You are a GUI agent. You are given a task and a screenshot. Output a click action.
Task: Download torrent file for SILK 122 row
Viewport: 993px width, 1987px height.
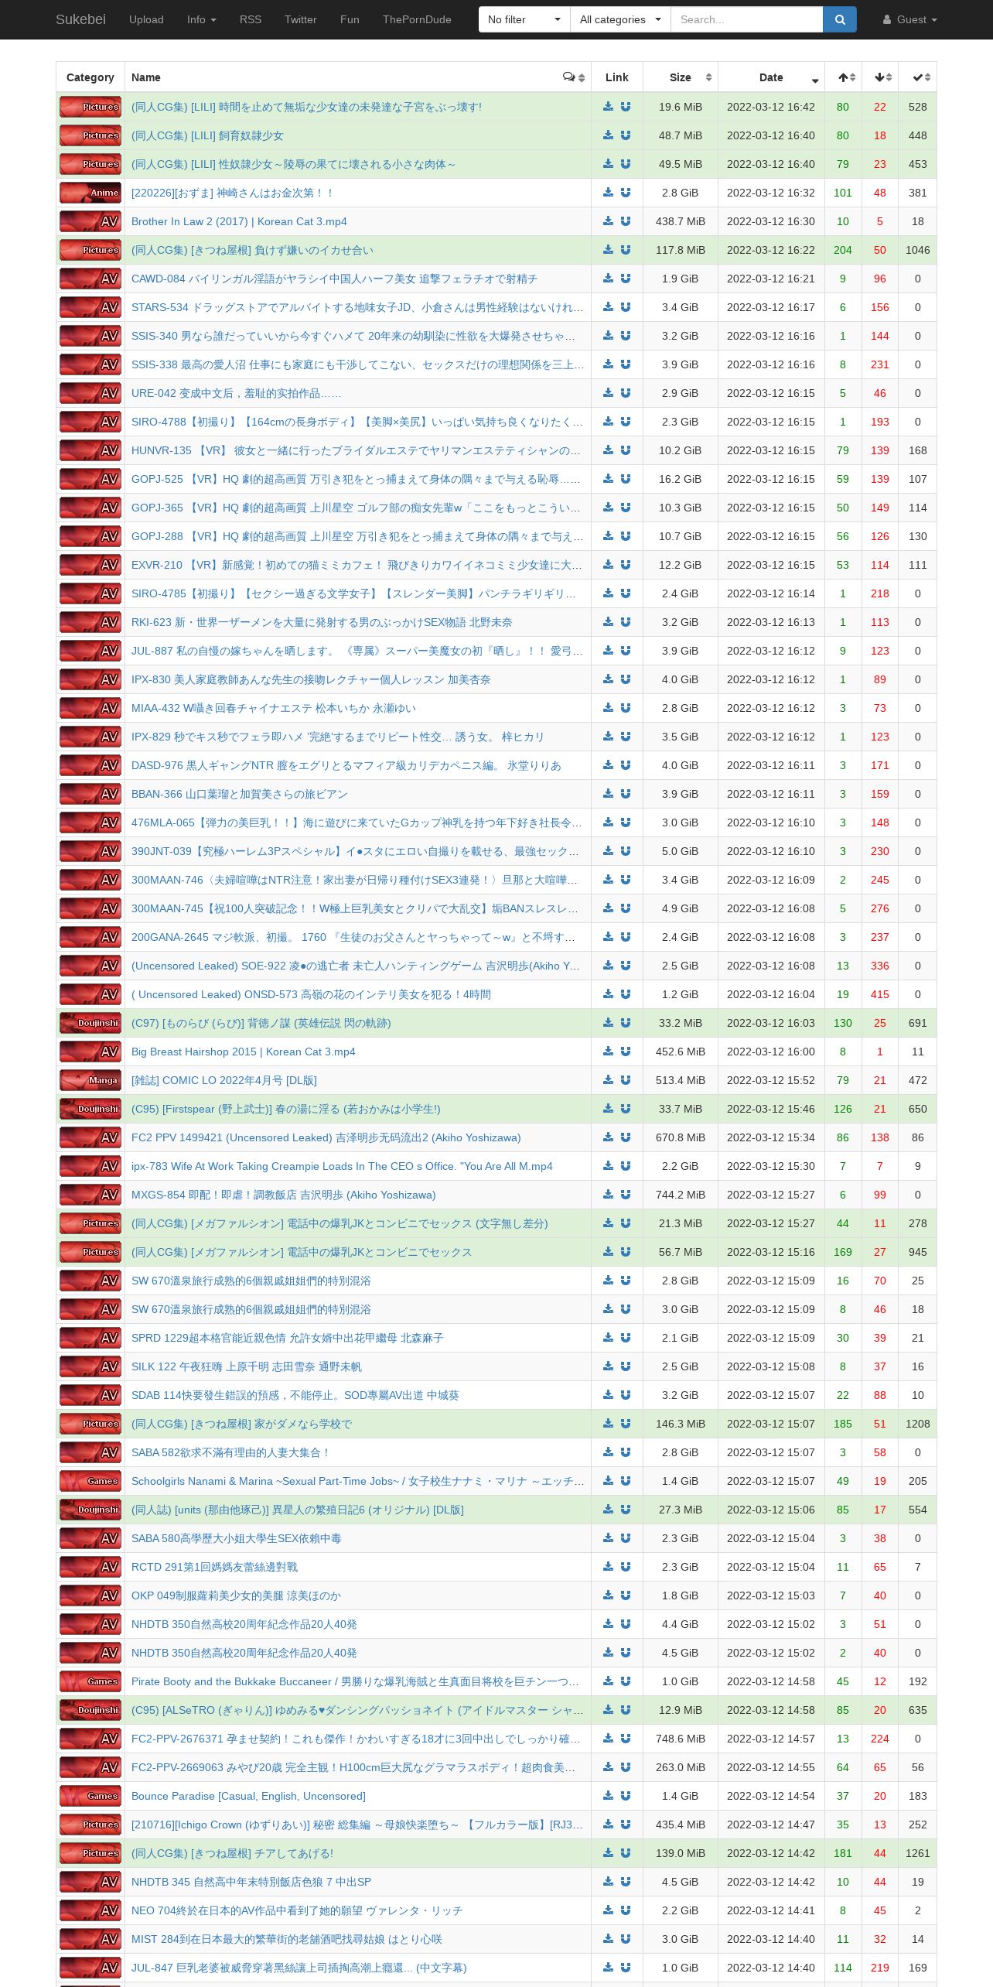pos(608,1366)
